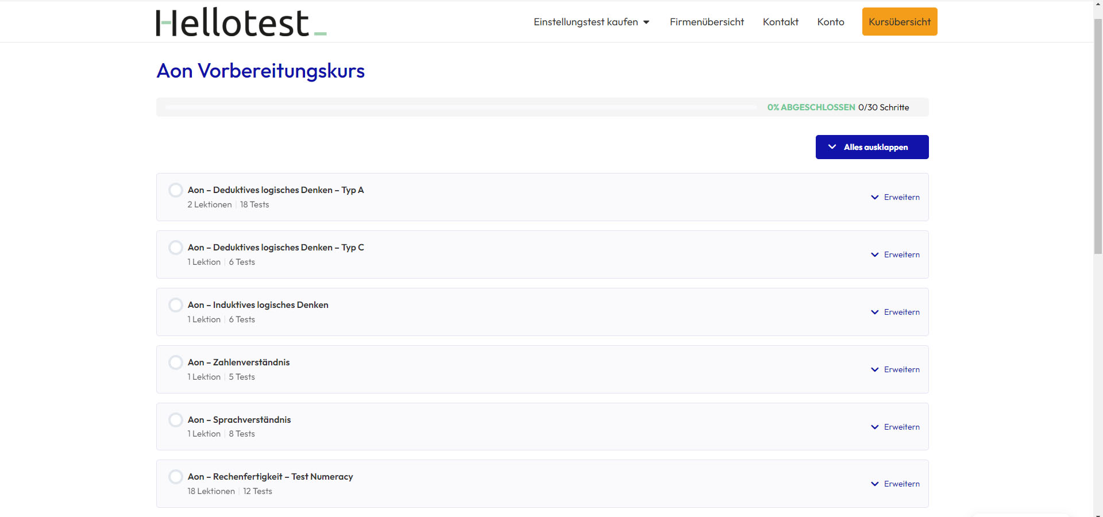The width and height of the screenshot is (1103, 517).
Task: Open Firmenübersicht page
Action: 707,22
